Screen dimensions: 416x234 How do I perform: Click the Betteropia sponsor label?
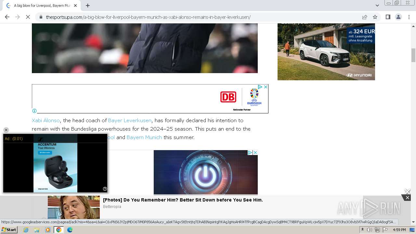pos(112,207)
